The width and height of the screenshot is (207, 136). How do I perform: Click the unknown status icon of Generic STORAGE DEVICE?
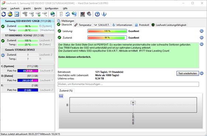(3, 55)
